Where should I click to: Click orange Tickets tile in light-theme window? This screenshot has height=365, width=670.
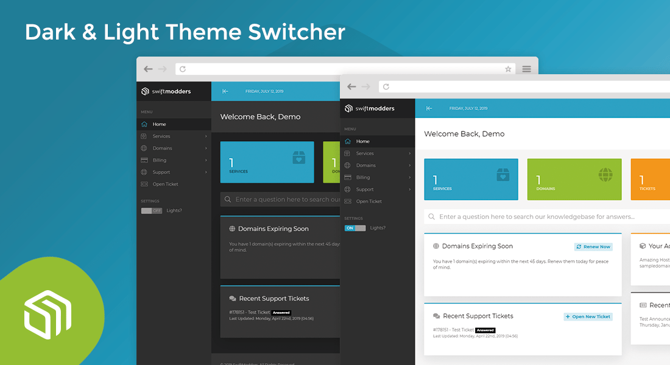pos(651,179)
